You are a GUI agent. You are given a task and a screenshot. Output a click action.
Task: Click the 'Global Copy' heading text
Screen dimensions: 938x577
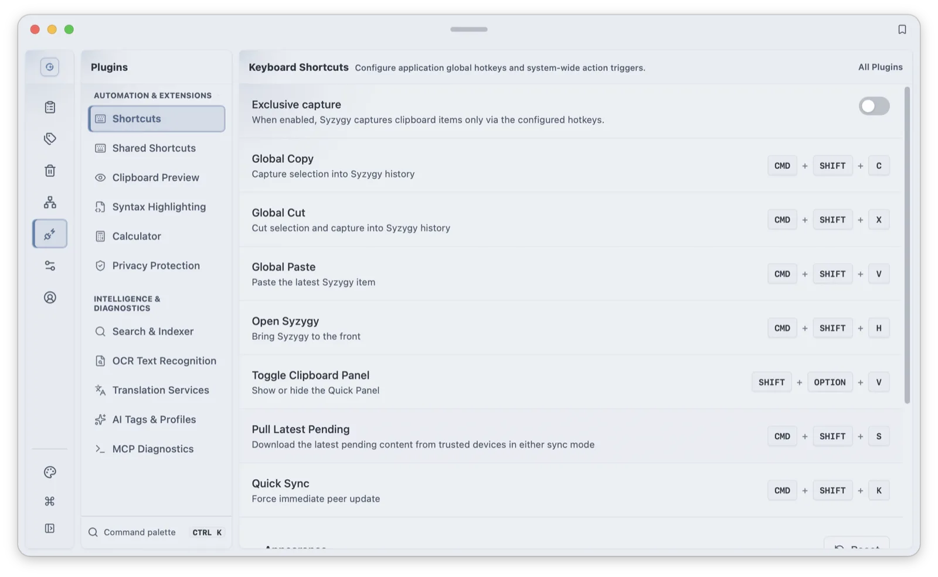[x=283, y=159]
